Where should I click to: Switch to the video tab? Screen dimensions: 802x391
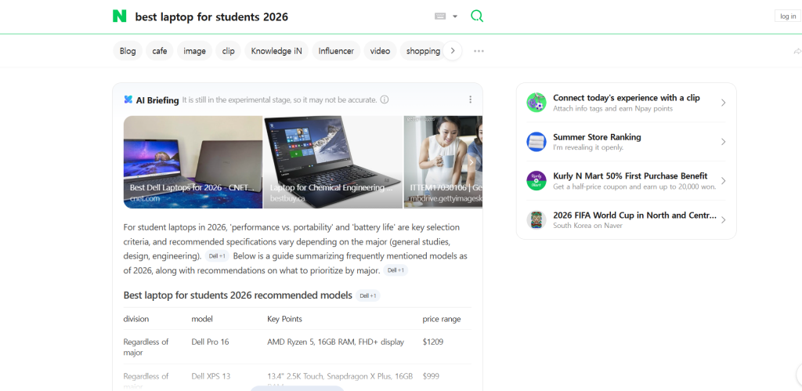click(x=380, y=51)
